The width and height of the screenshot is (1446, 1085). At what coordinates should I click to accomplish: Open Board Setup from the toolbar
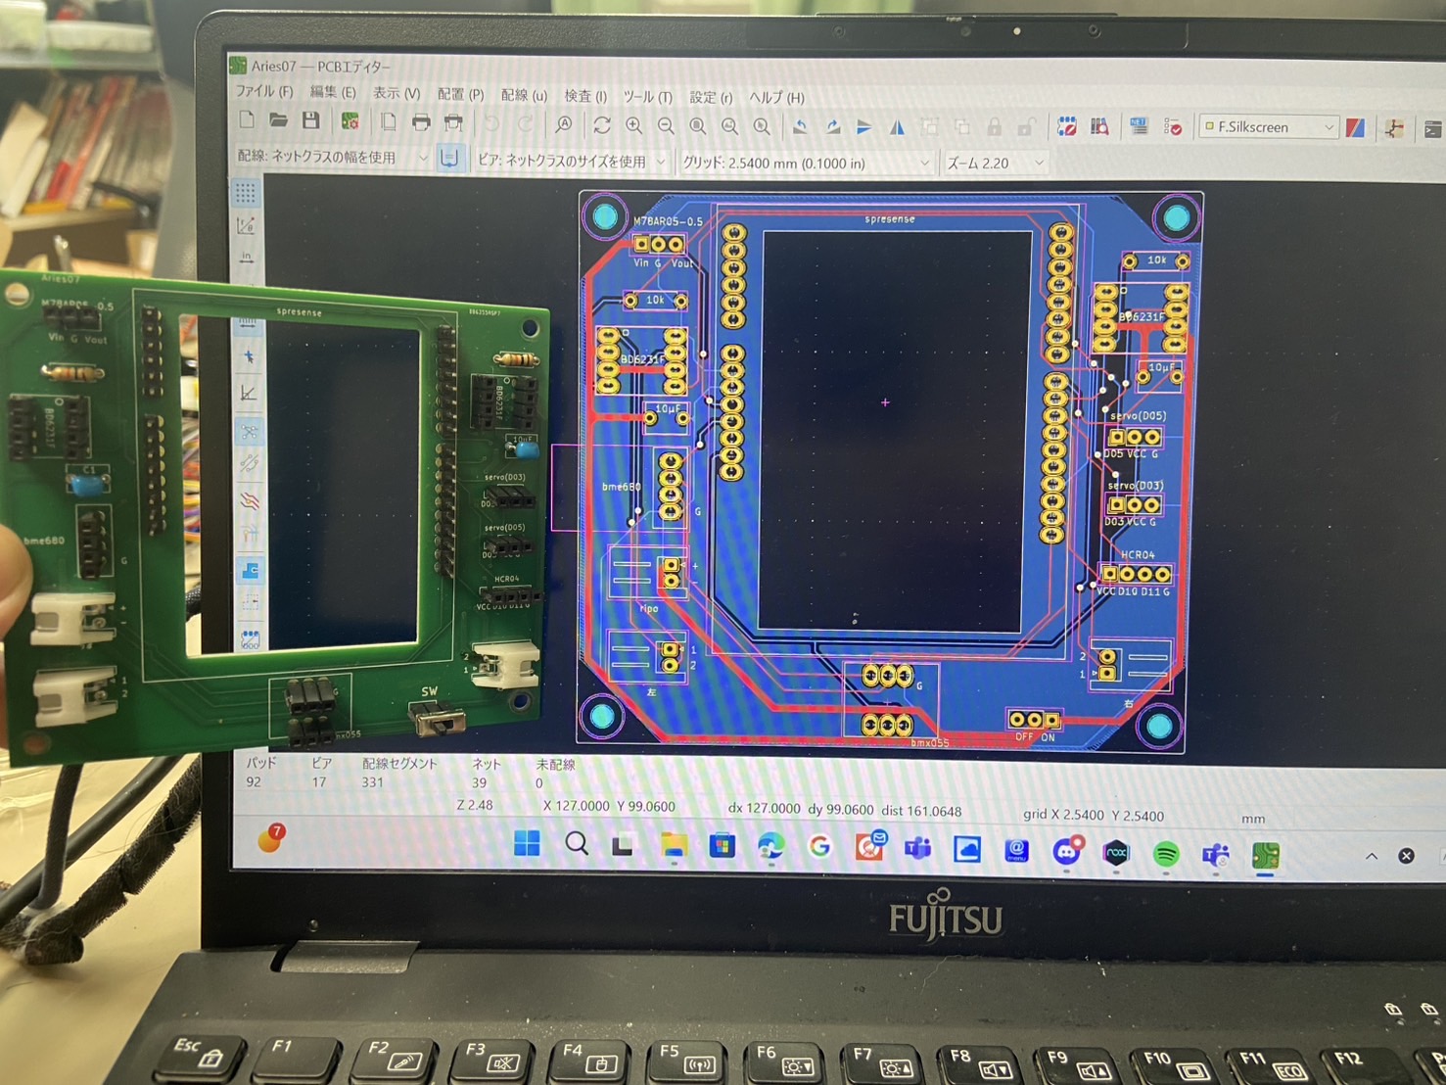(350, 121)
